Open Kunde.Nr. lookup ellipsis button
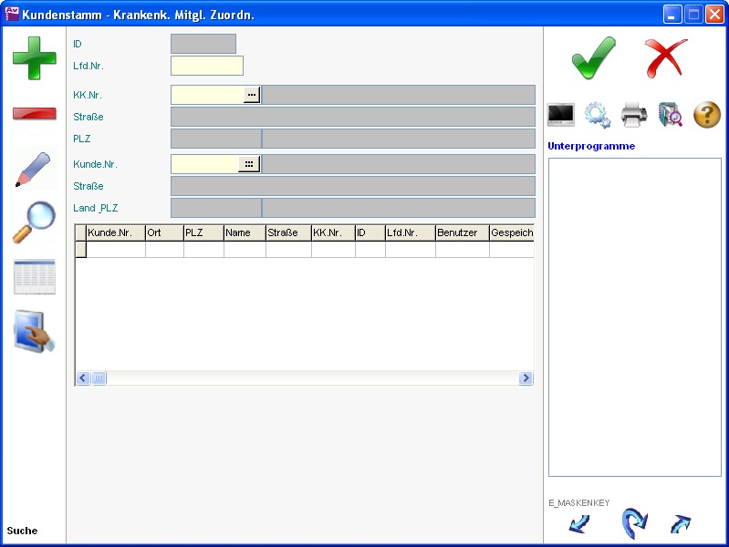This screenshot has width=729, height=547. (249, 164)
